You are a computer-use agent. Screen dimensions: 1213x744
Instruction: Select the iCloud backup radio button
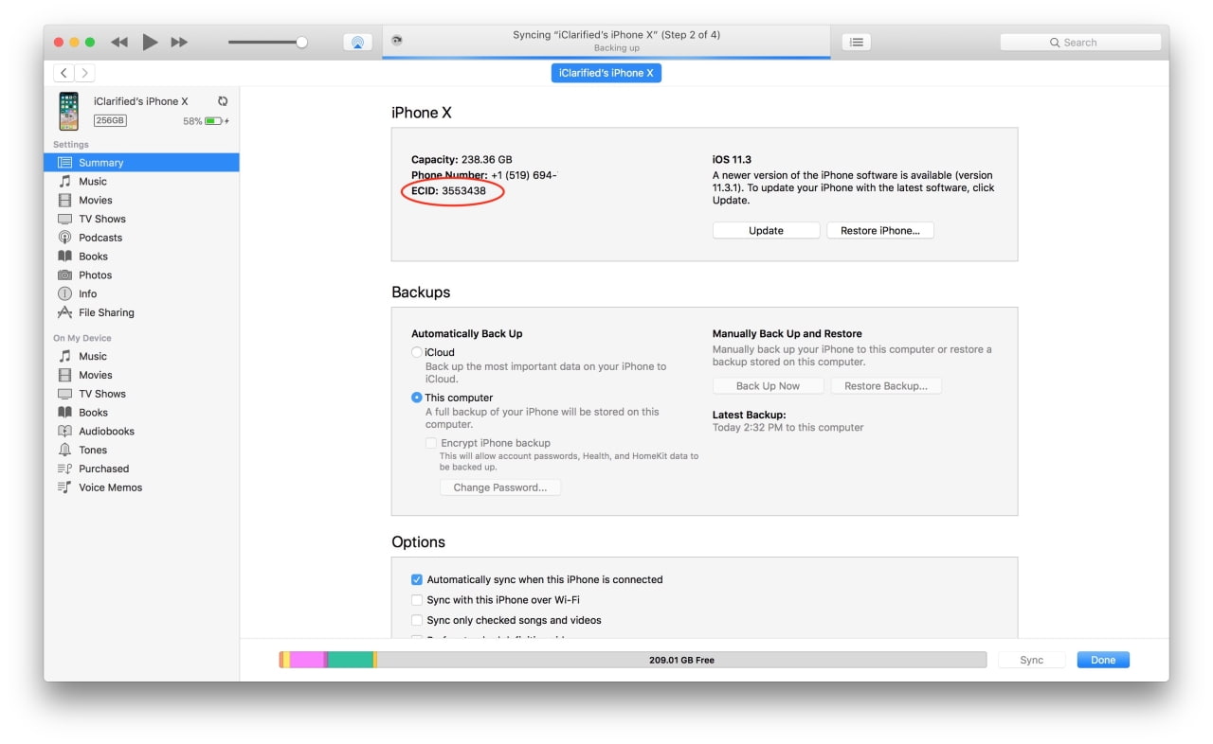click(x=416, y=351)
